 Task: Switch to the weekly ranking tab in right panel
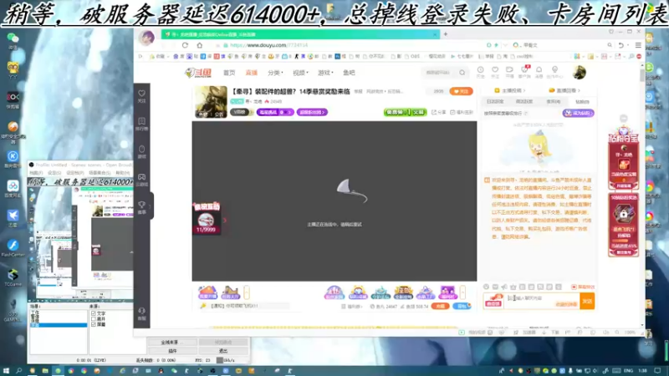click(524, 101)
